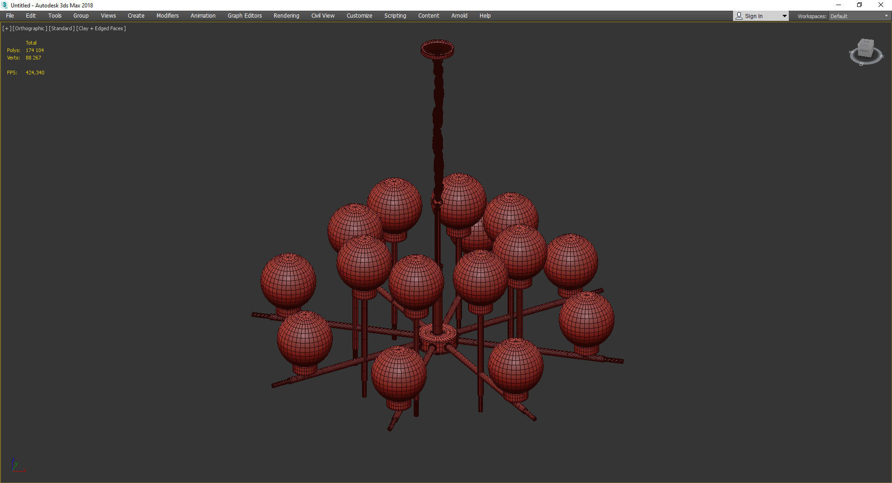Screen dimensions: 892x483
Task: Open the Scripting menu
Action: [395, 16]
